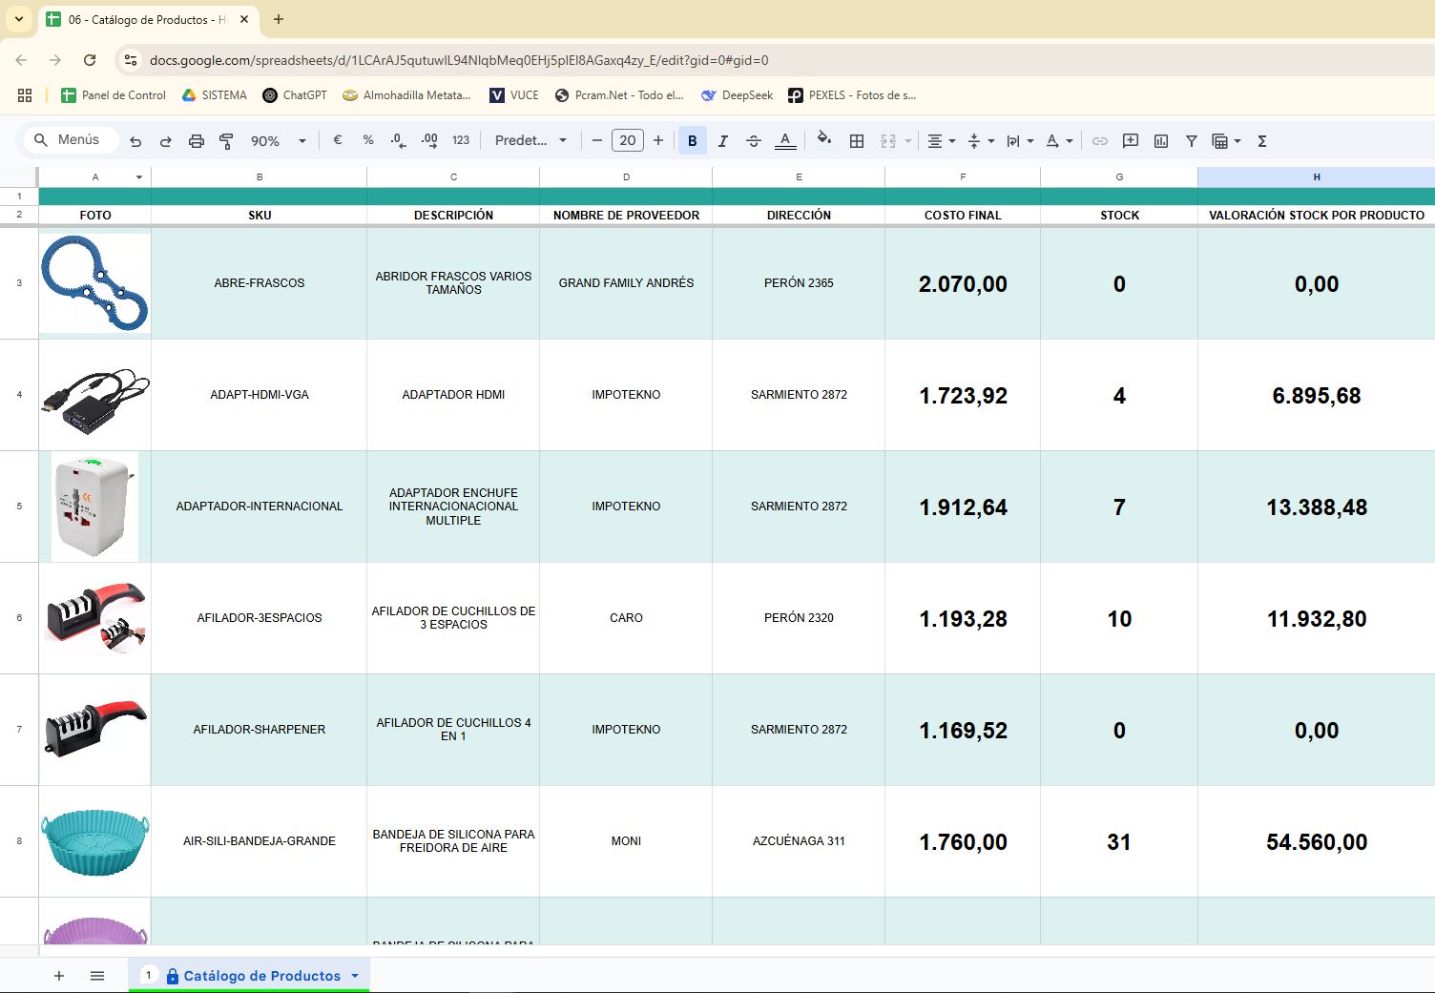Click the create filter icon

point(1192,141)
